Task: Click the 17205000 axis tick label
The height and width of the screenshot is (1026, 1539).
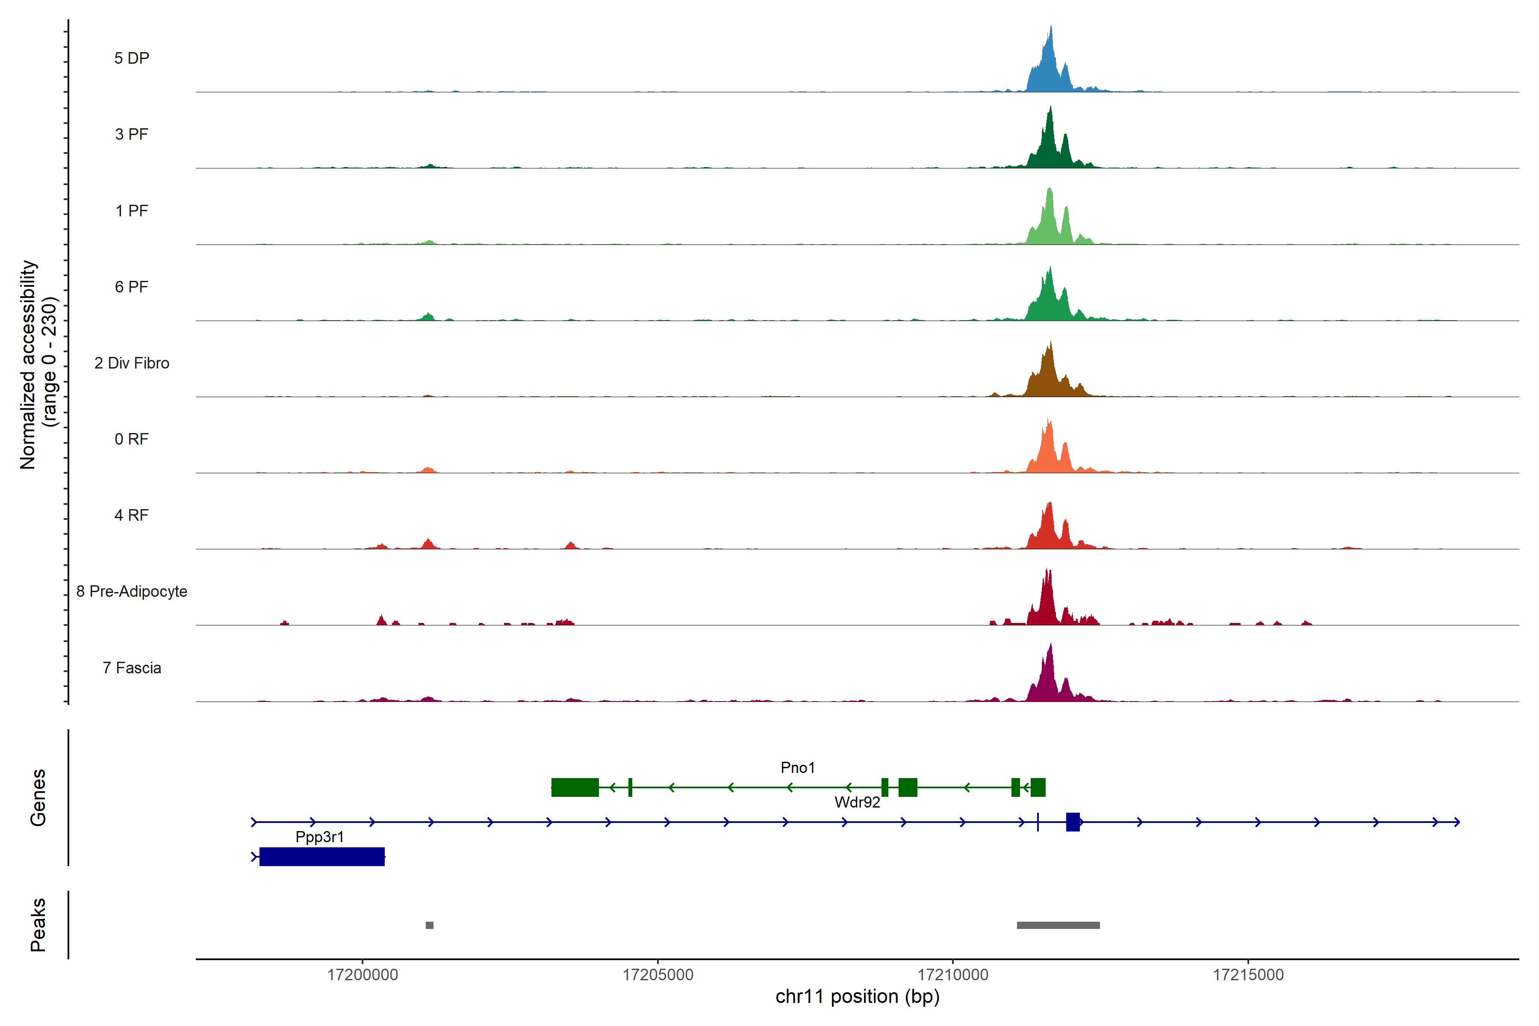Action: click(x=657, y=974)
